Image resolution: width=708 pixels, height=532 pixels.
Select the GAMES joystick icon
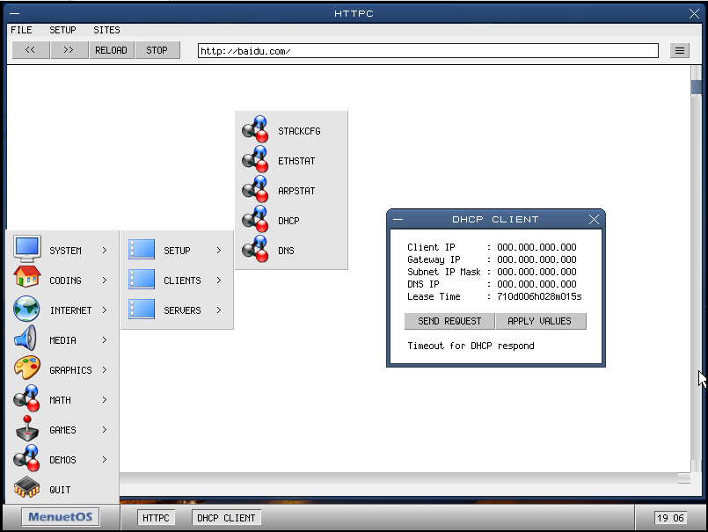[x=27, y=429]
